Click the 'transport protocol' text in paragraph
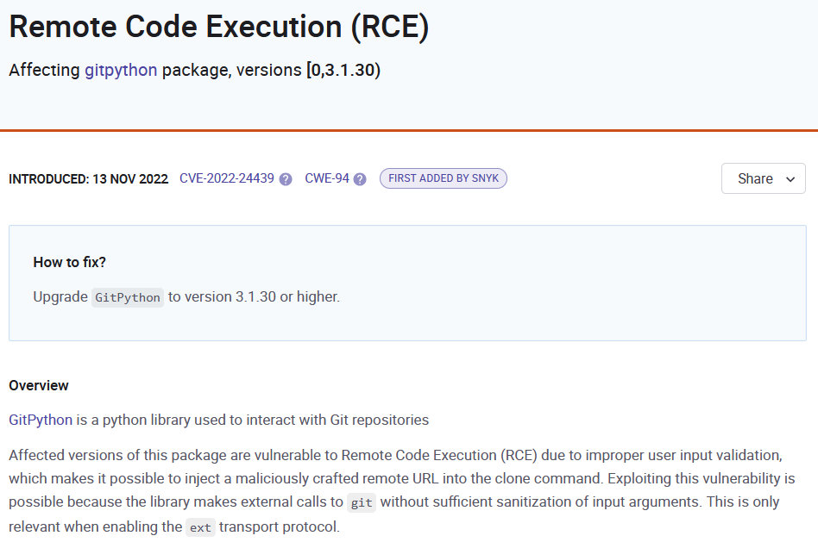Viewport: 818px width, 542px height. tap(279, 526)
